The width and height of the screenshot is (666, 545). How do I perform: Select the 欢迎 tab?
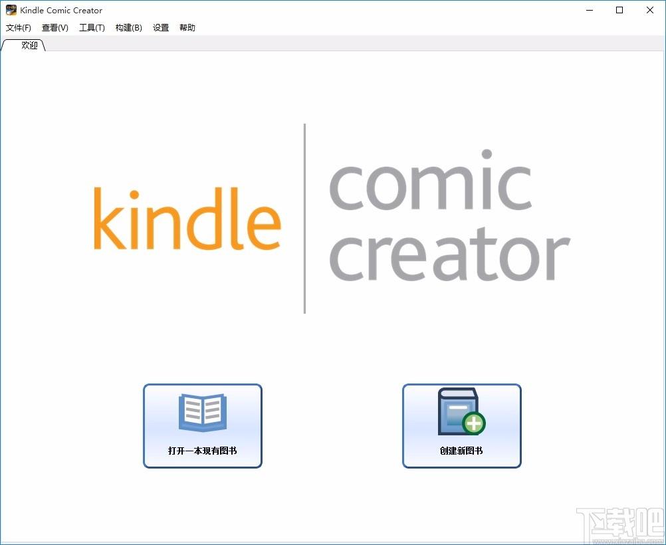29,45
